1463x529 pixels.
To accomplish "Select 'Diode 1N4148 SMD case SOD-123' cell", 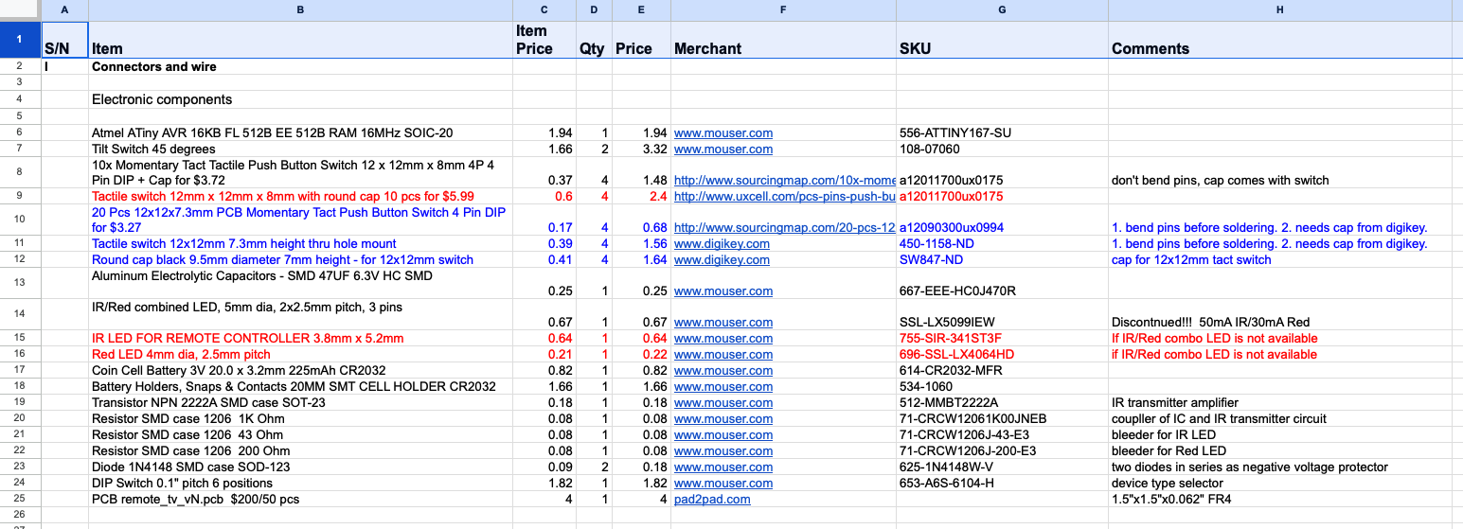I will pyautogui.click(x=300, y=467).
